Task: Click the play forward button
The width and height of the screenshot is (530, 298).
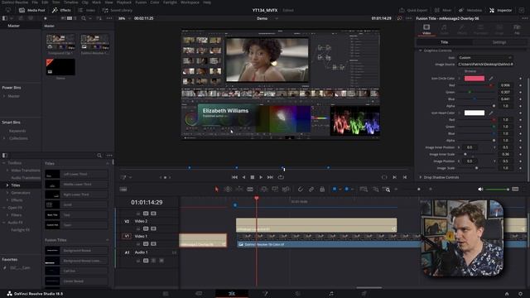Action: 261,177
